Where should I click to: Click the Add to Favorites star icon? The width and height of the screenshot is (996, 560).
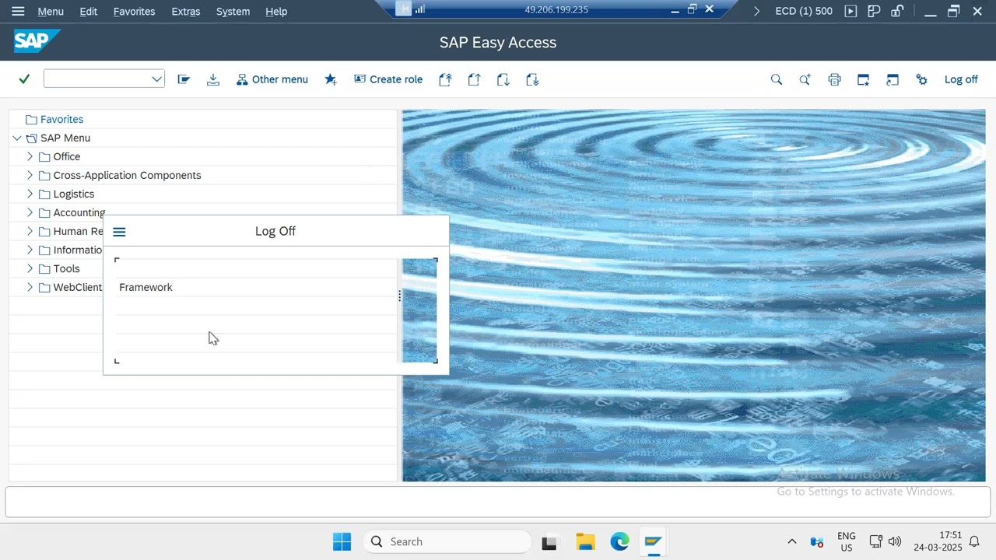[x=331, y=79]
